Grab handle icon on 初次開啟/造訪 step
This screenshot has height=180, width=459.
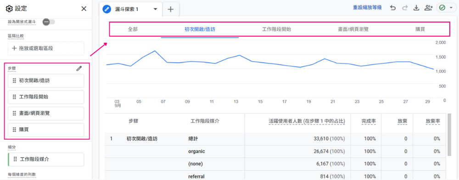point(14,81)
